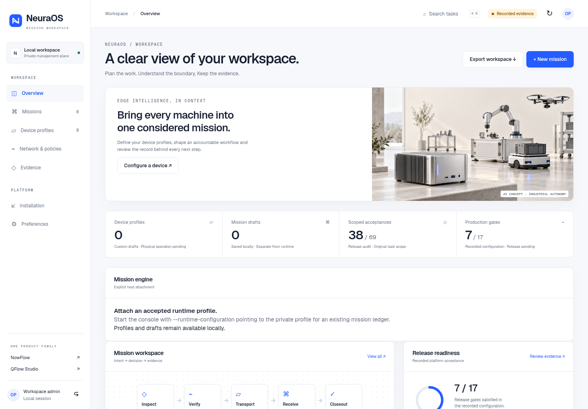This screenshot has width=588, height=409.
Task: Click the refresh icon in top bar
Action: tap(550, 13)
